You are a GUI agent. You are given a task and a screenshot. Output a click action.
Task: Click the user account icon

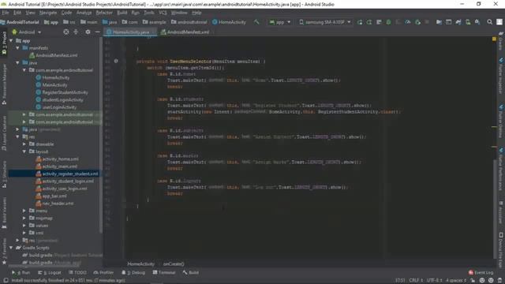(x=499, y=22)
